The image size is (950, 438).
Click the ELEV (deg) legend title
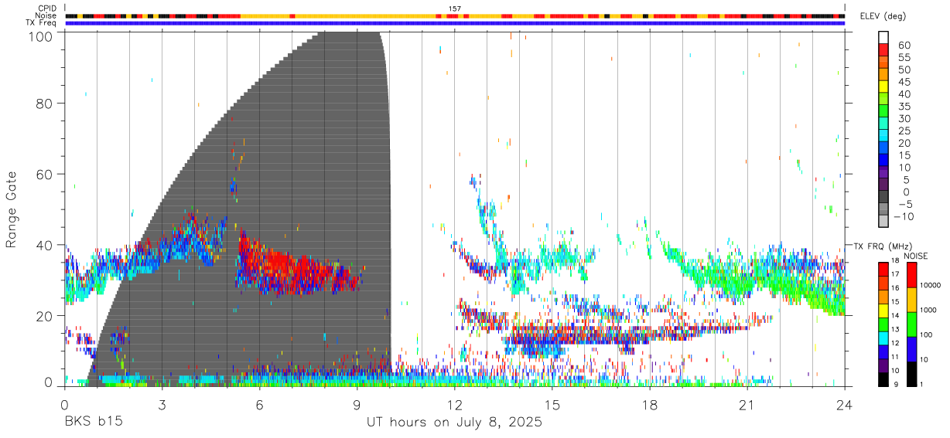click(x=884, y=16)
